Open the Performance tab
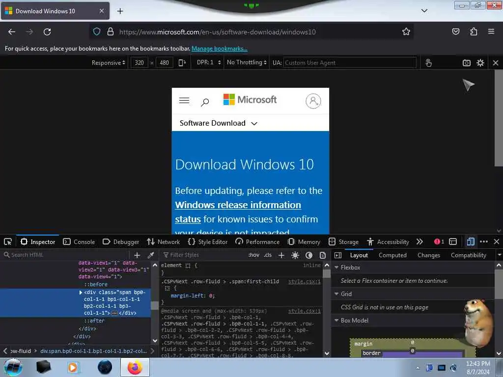 point(257,242)
